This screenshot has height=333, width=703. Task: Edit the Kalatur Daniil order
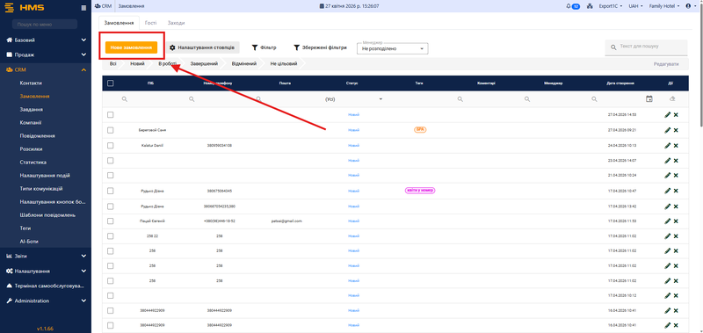point(667,145)
